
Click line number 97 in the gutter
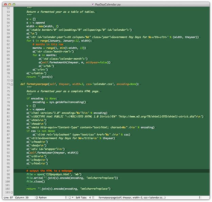pyautogui.click(x=8, y=171)
